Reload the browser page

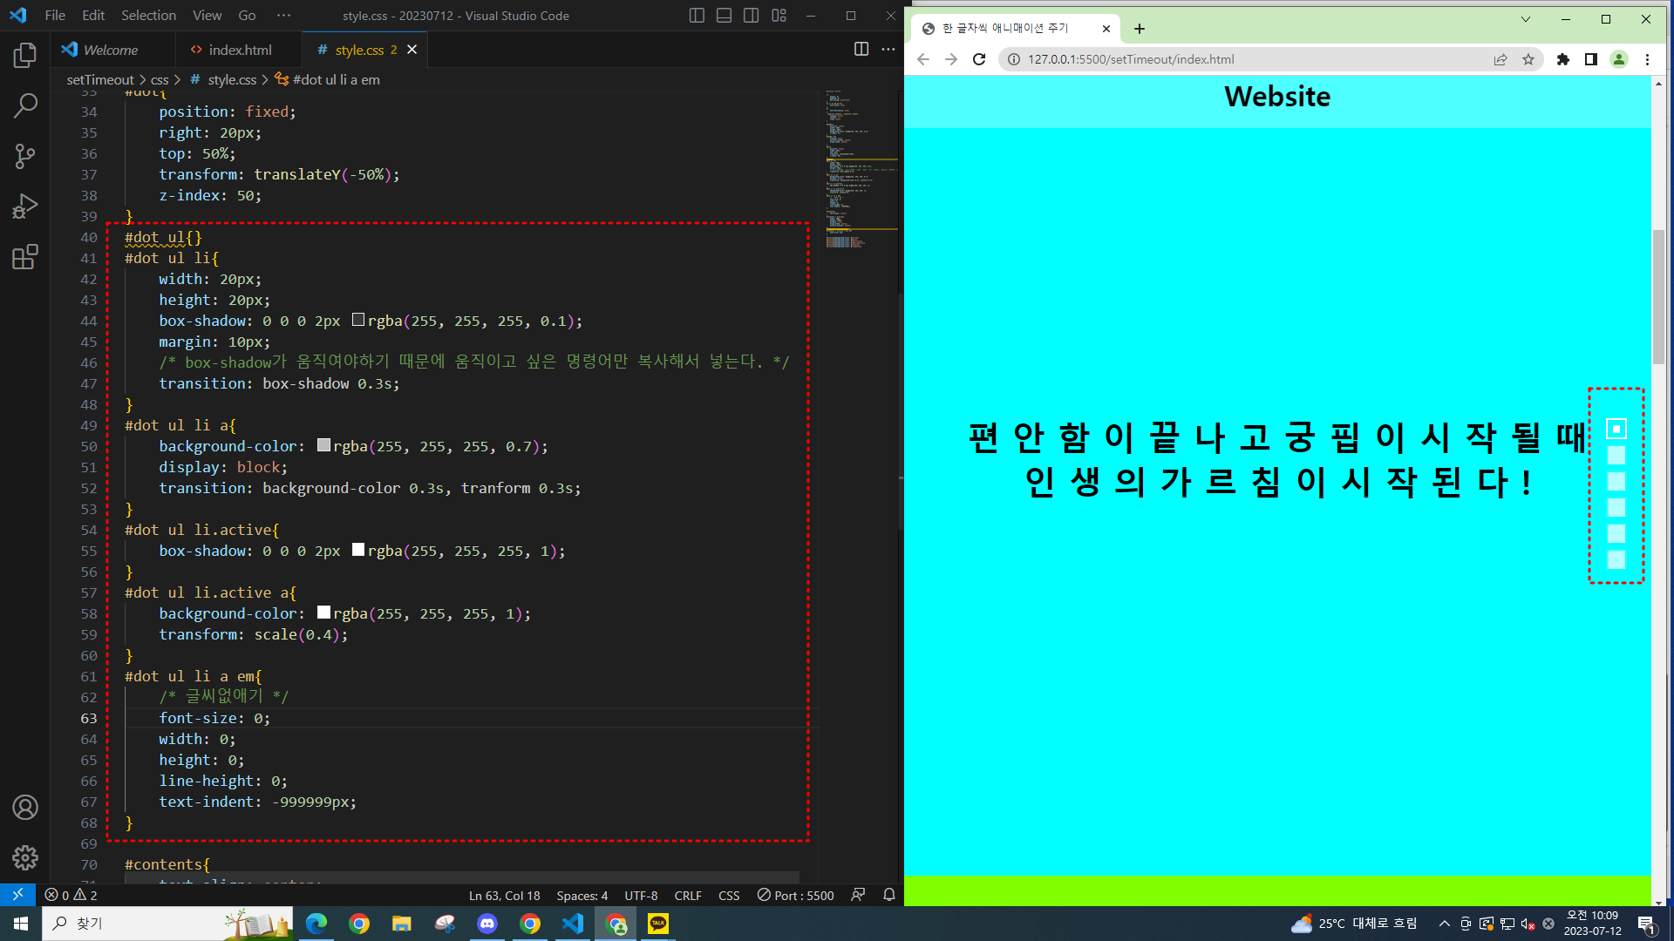point(979,59)
